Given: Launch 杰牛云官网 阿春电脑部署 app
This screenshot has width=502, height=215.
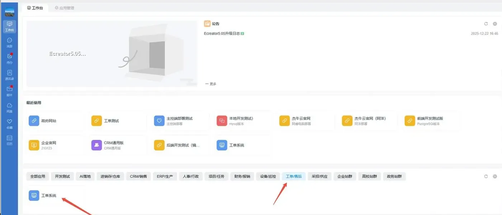Looking at the screenshot, I should tap(306, 121).
